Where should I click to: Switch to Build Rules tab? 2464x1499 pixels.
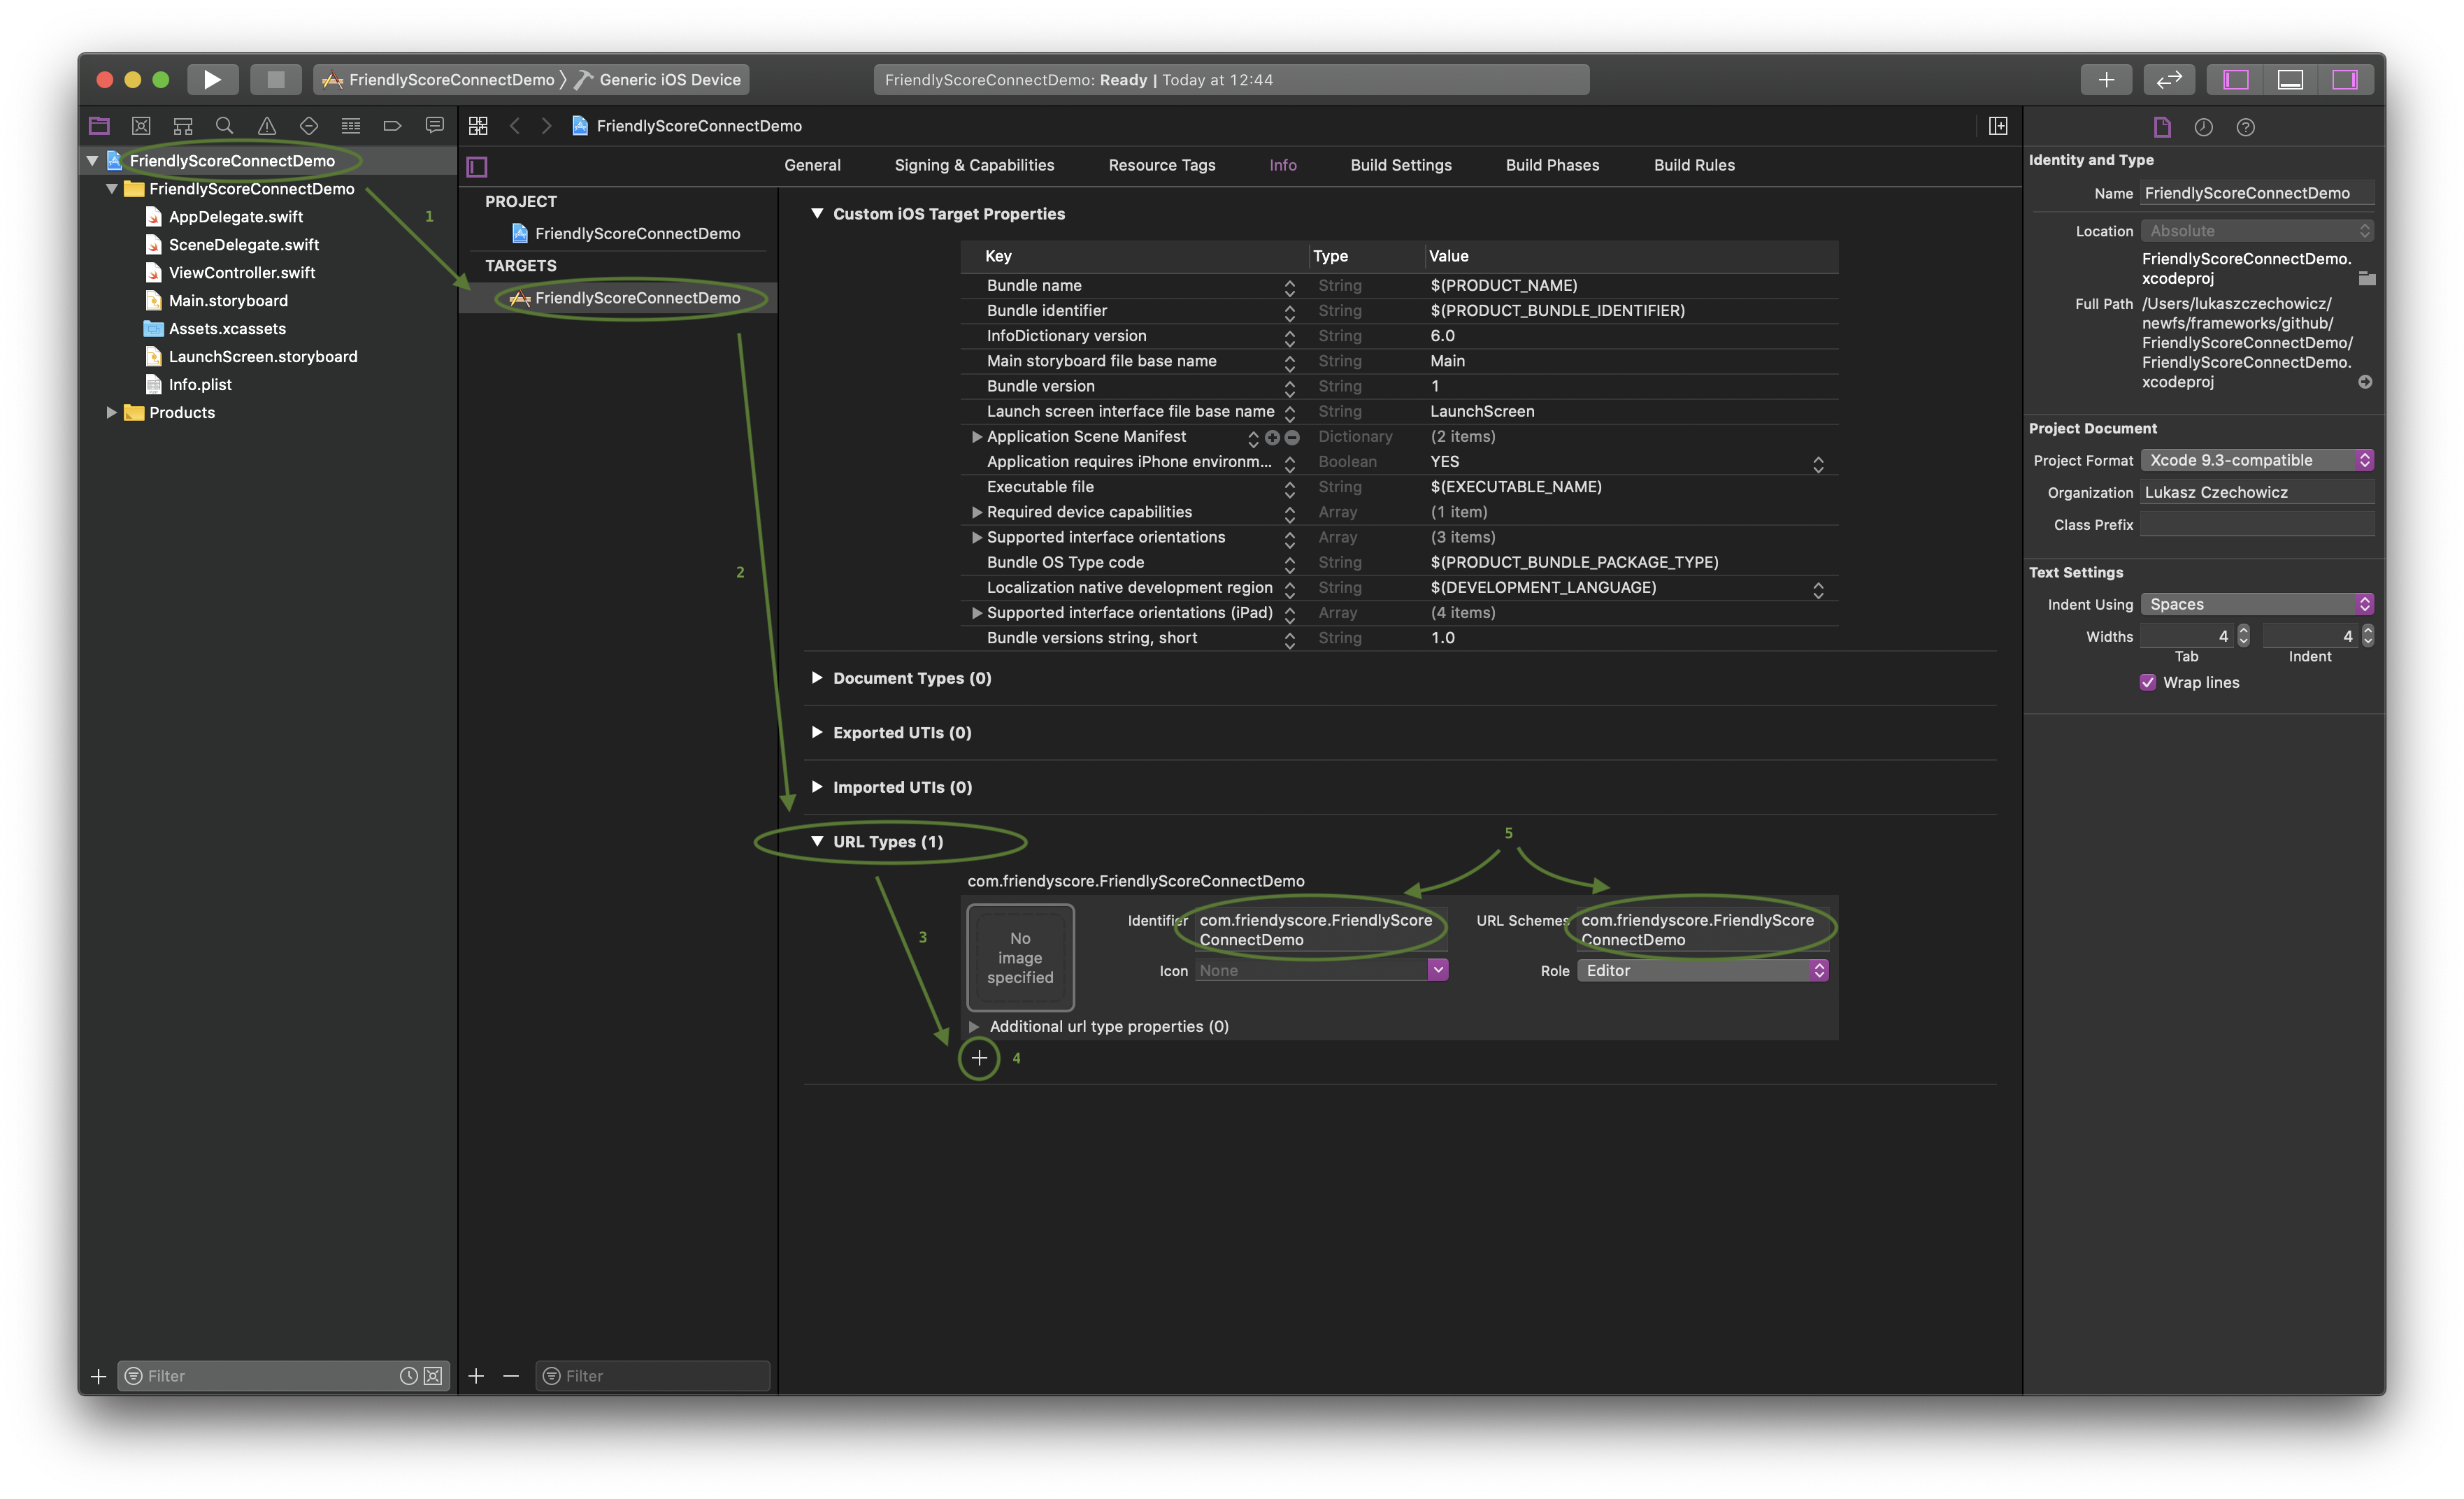coord(1694,165)
